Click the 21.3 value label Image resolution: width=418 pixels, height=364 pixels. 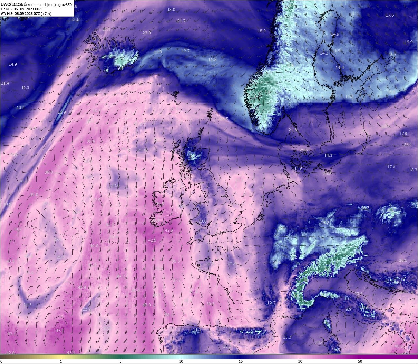pos(27,305)
